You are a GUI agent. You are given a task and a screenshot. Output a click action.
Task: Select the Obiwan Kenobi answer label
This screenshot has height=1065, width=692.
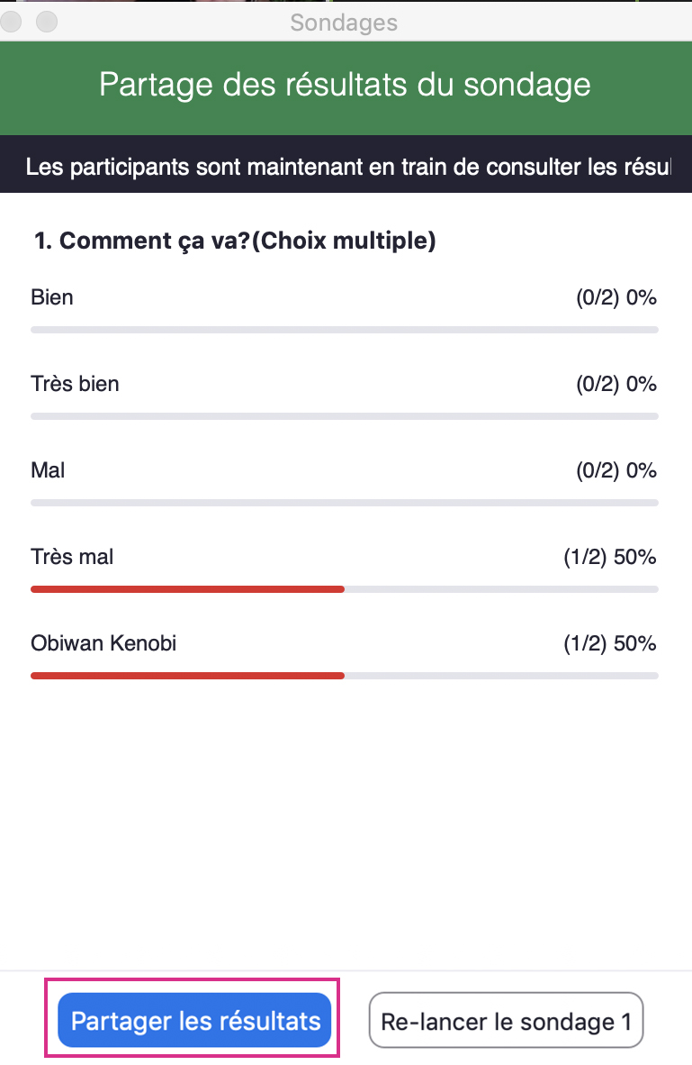[103, 643]
